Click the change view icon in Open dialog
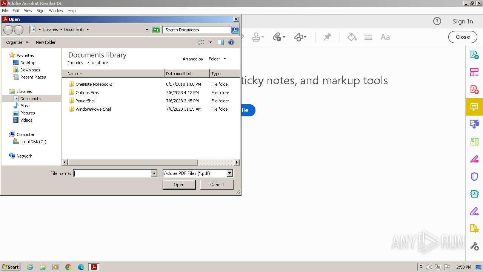The height and width of the screenshot is (272, 483). click(x=202, y=42)
